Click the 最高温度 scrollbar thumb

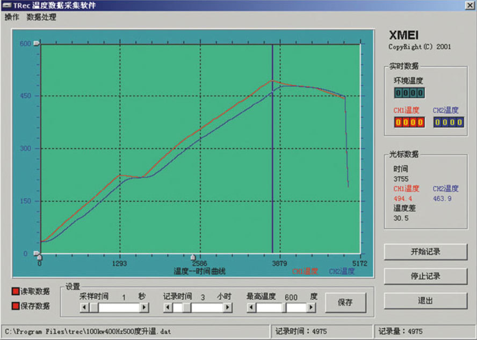pyautogui.click(x=284, y=307)
